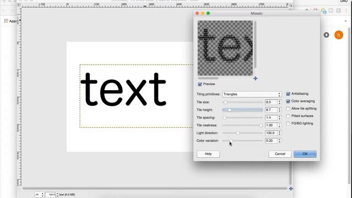Viewport: 352px width, 198px height.
Task: Click the Tile size value field
Action: [x=271, y=102]
